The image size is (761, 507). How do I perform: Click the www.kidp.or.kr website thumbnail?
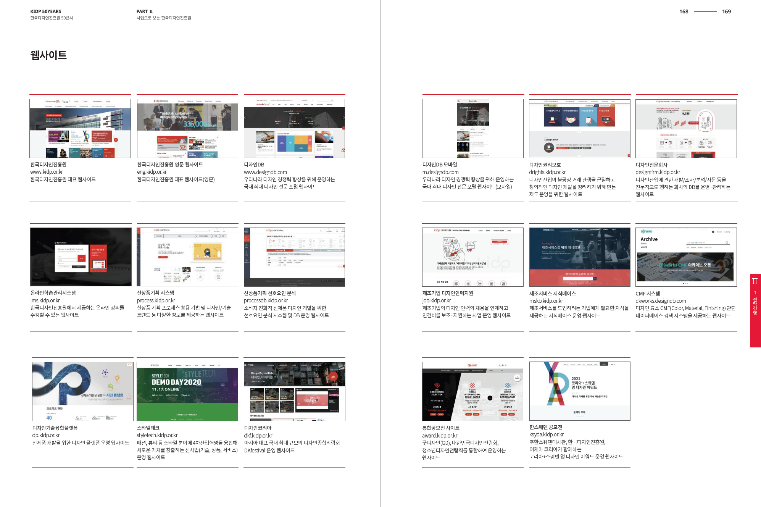click(80, 128)
